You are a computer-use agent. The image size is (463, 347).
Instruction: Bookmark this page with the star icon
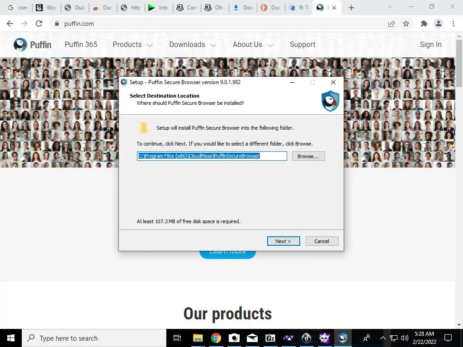click(406, 23)
